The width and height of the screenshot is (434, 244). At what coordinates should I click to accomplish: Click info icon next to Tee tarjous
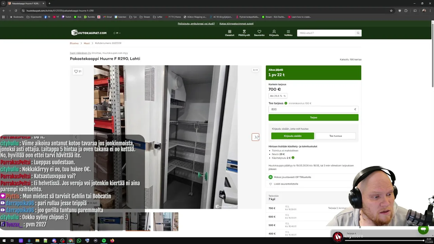286,103
